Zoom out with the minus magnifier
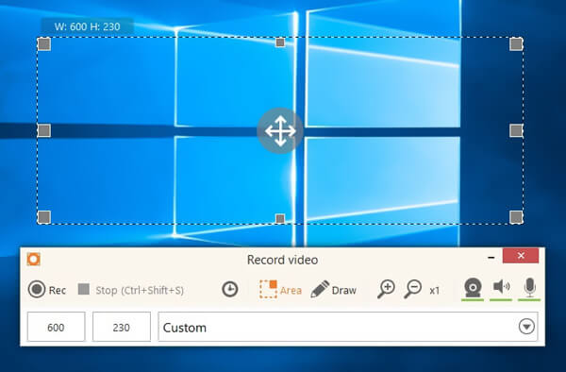 [412, 289]
